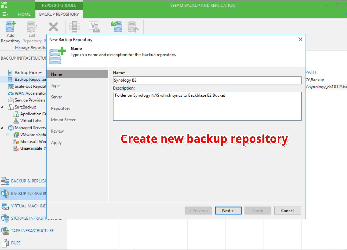The image size is (347, 250).
Task: Click the REPOSITORY TOOLS contextual tab
Action: 59,5
